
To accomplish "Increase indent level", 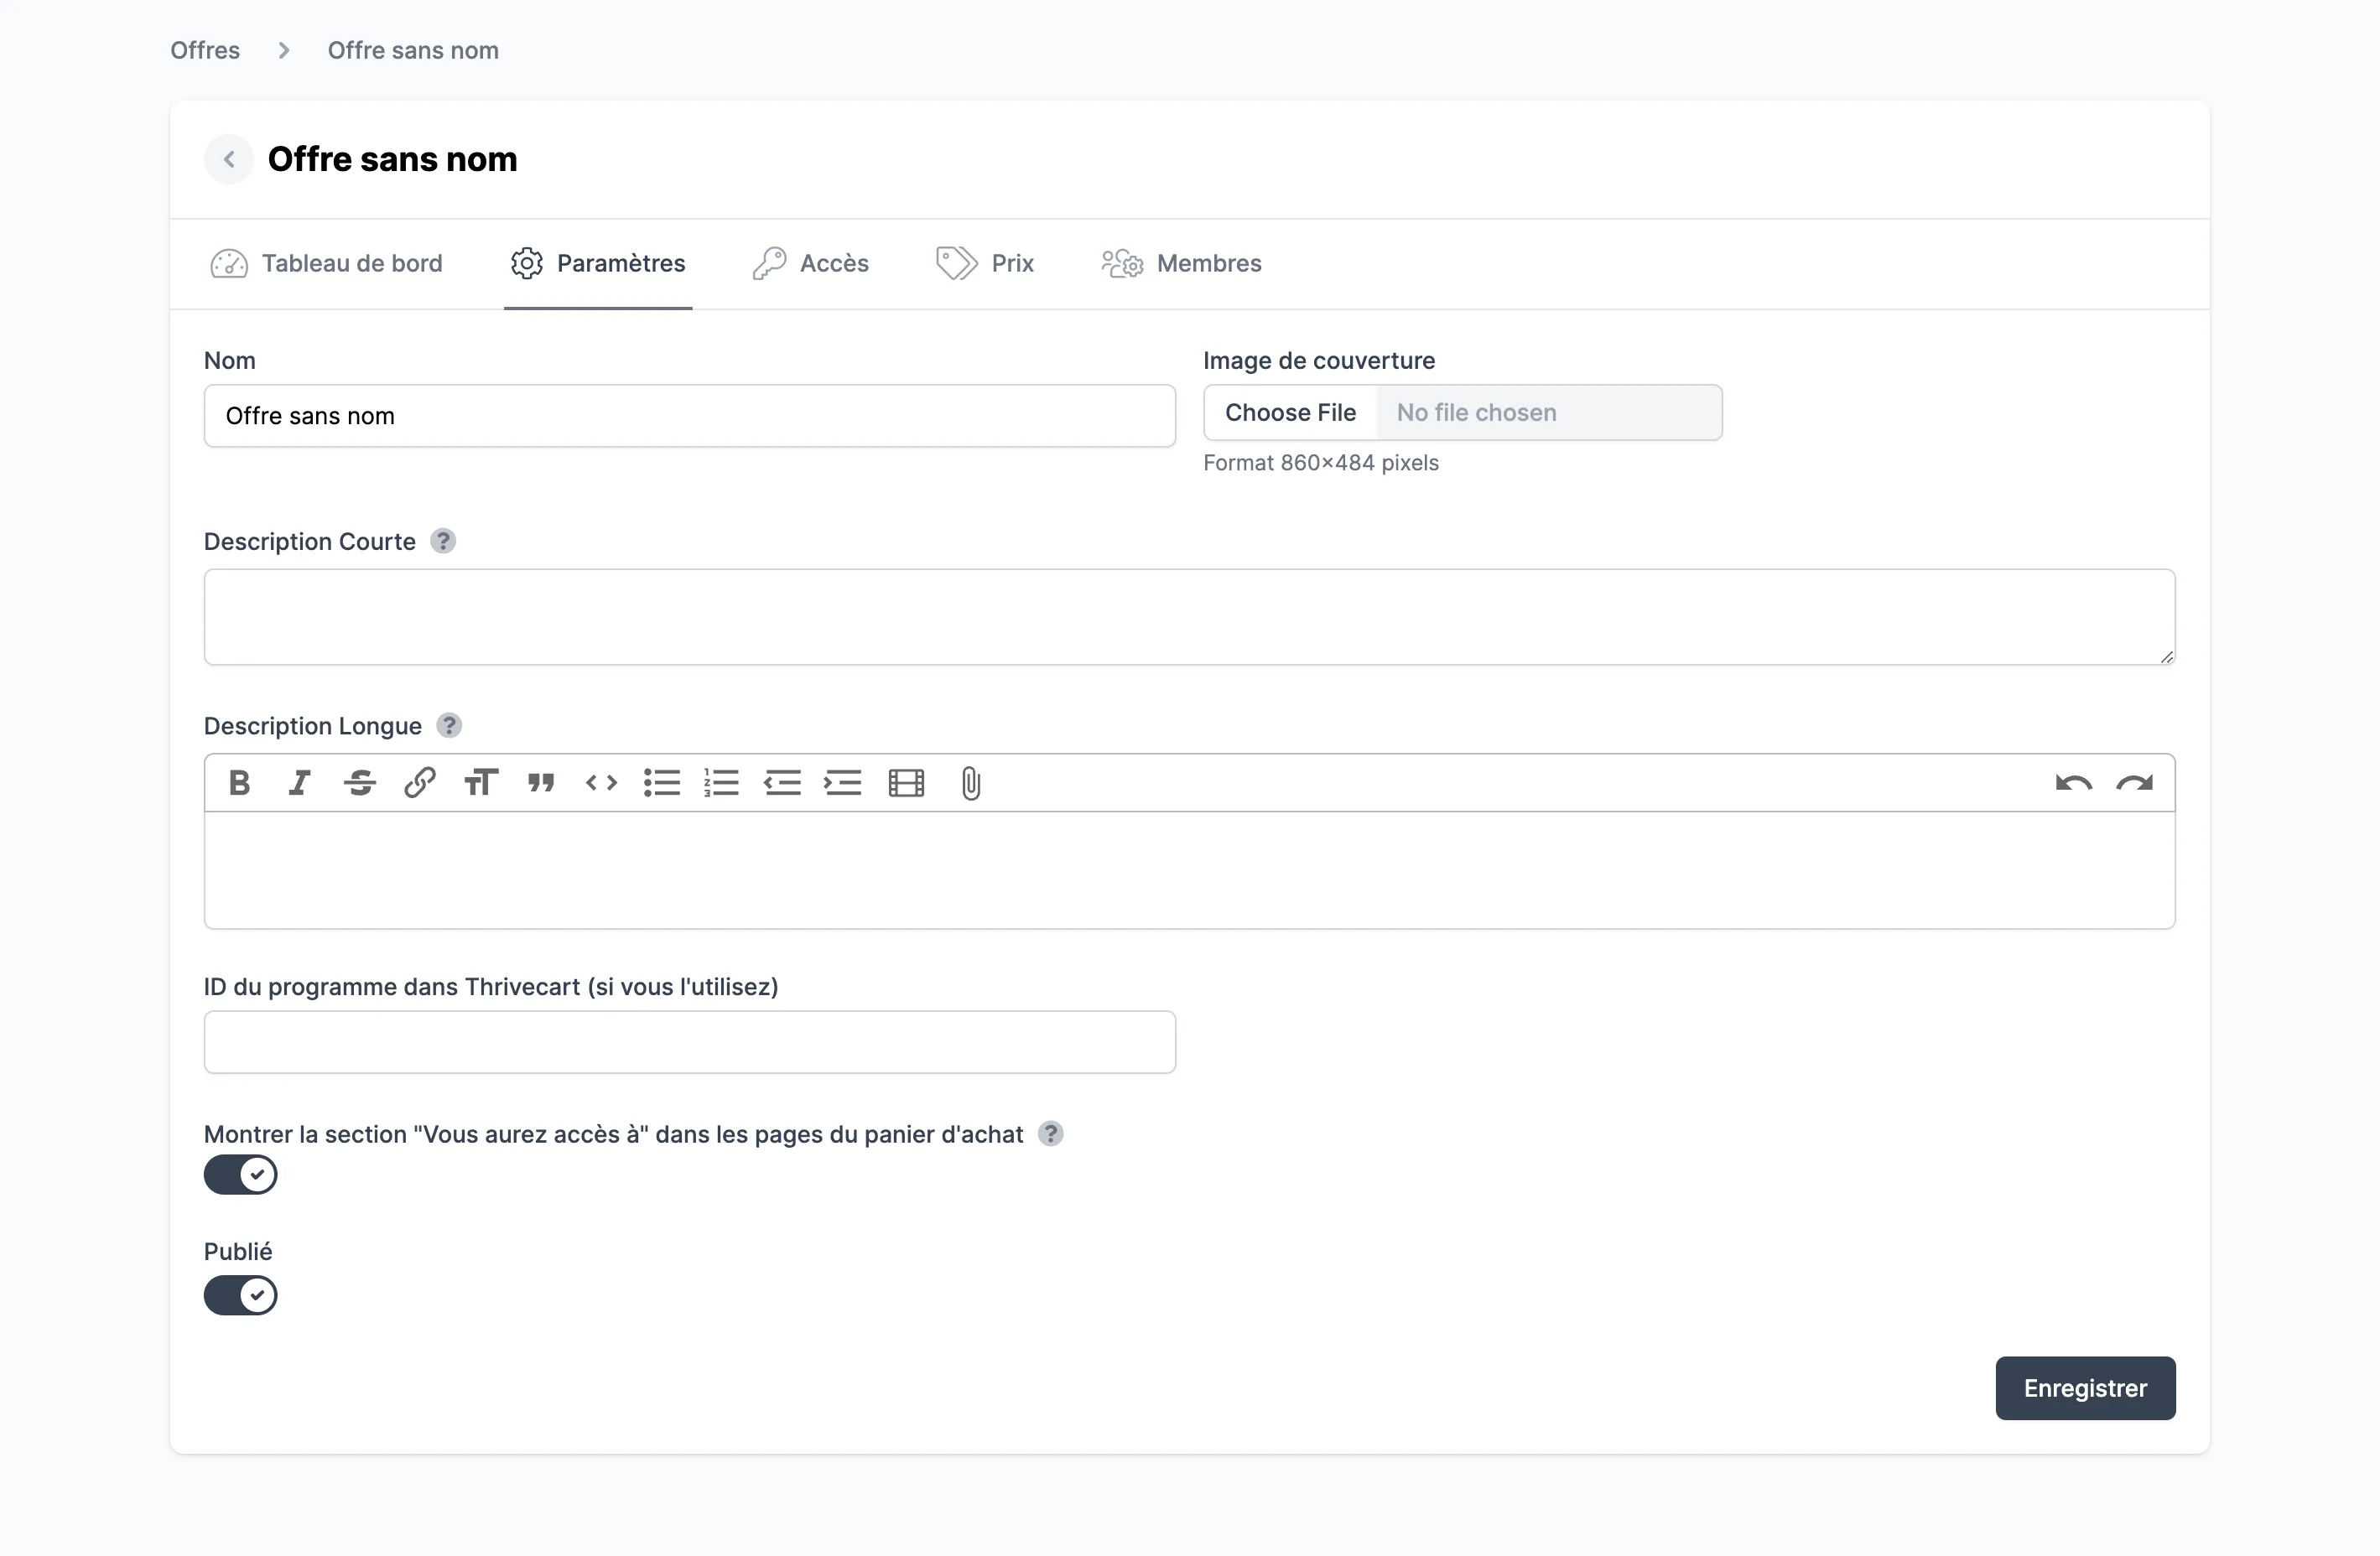I will click(843, 783).
